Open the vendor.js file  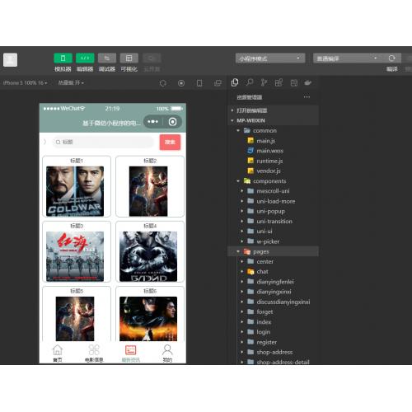(274, 171)
